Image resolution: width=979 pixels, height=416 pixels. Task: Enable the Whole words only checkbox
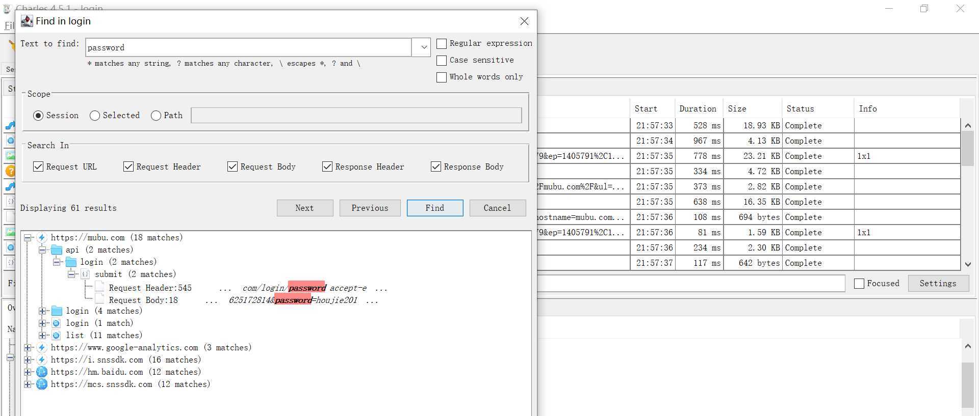tap(442, 77)
